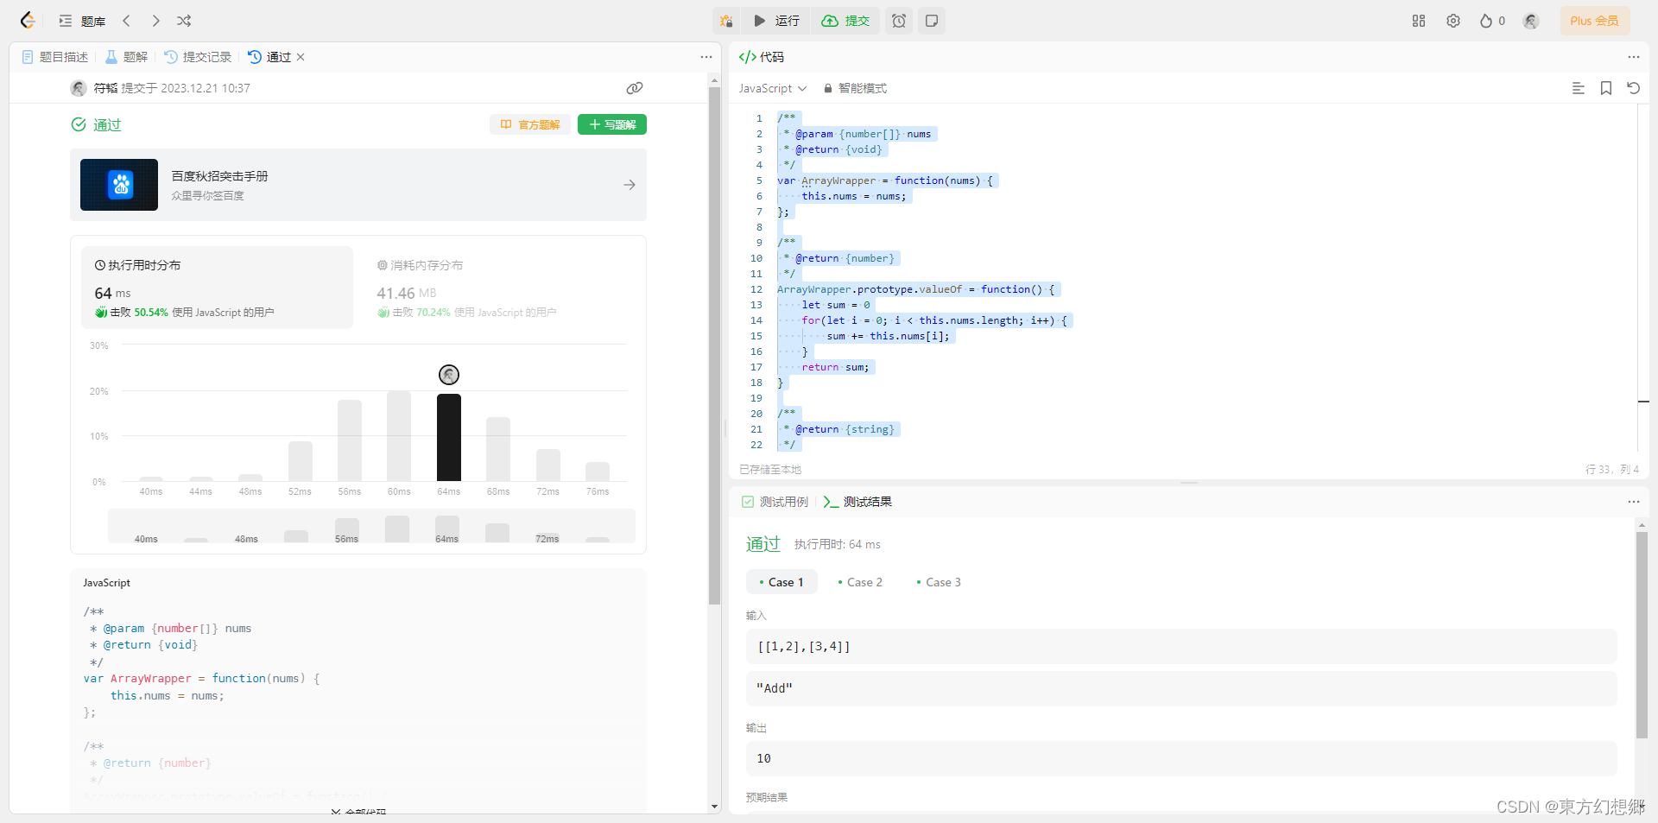This screenshot has height=823, width=1658.
Task: Expand full code with 全部代码
Action: (358, 813)
